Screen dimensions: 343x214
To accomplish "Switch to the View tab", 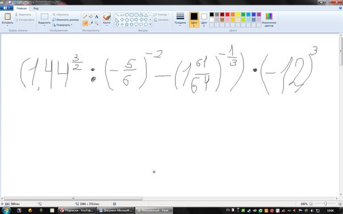I will (36, 9).
